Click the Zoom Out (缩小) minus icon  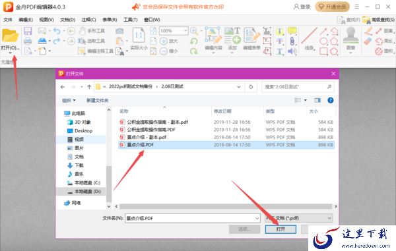click(x=164, y=51)
